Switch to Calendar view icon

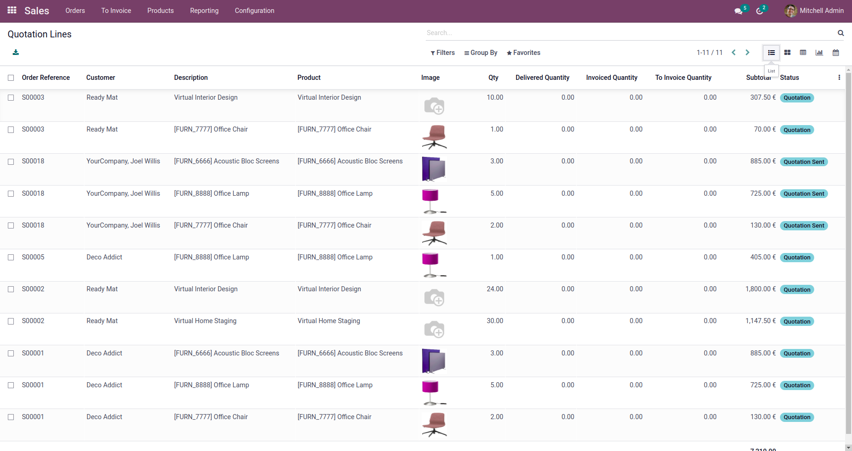coord(835,53)
